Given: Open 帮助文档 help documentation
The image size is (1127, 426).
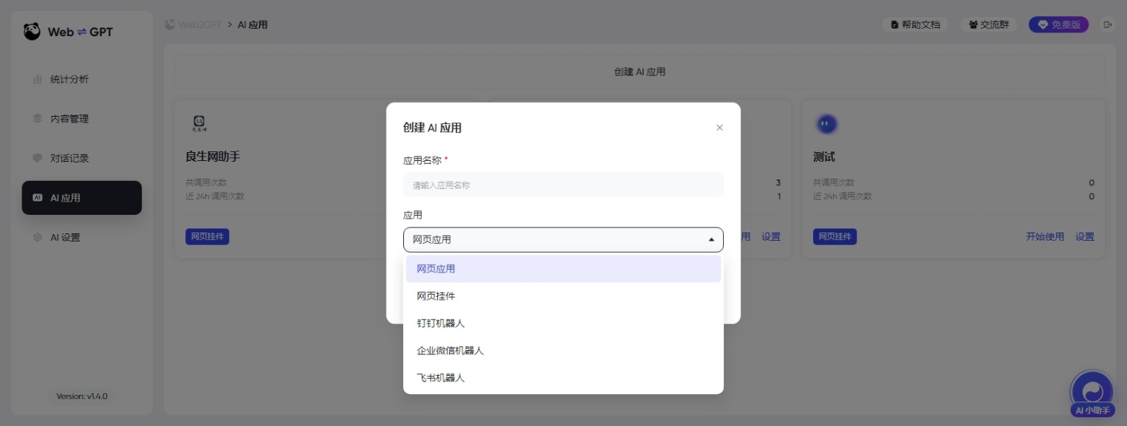Looking at the screenshot, I should coord(915,24).
